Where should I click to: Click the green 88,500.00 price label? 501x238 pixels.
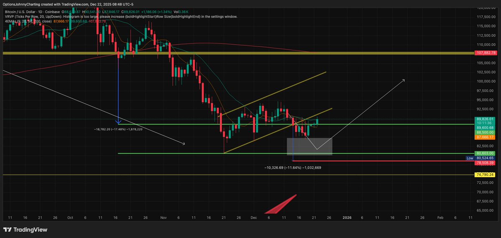click(485, 132)
